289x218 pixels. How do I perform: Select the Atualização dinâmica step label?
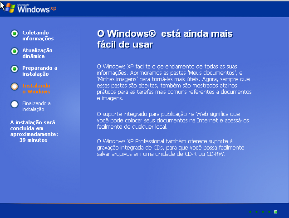tap(37, 53)
